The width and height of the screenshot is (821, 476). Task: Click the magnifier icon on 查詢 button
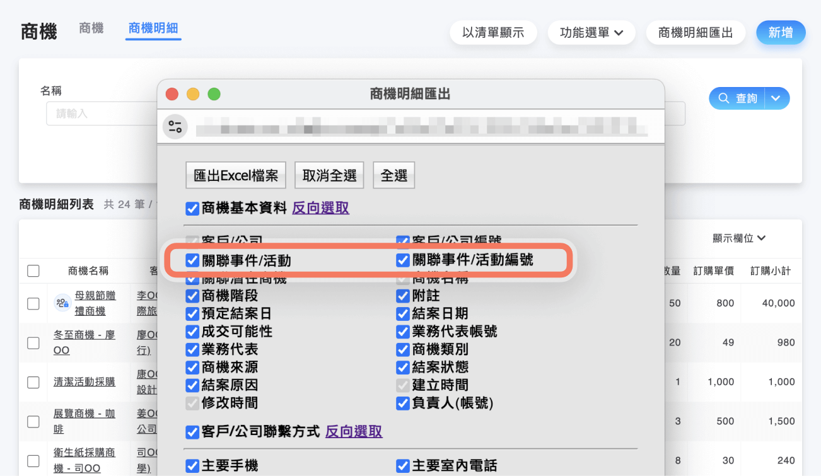(x=723, y=98)
